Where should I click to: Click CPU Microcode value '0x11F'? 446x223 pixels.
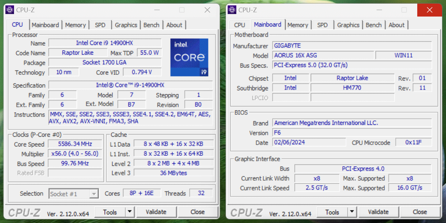[x=414, y=142]
